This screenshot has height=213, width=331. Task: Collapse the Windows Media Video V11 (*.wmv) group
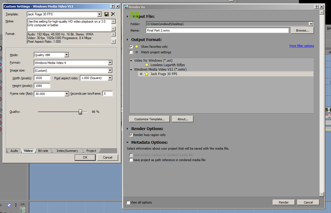[131, 70]
